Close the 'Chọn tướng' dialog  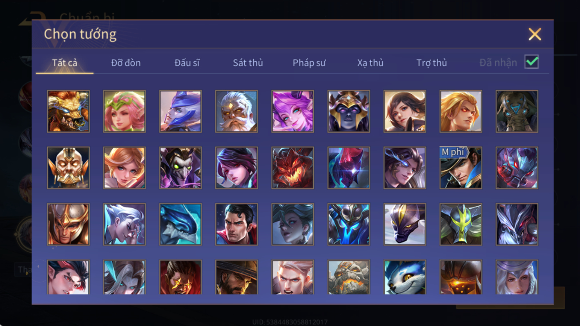[535, 34]
